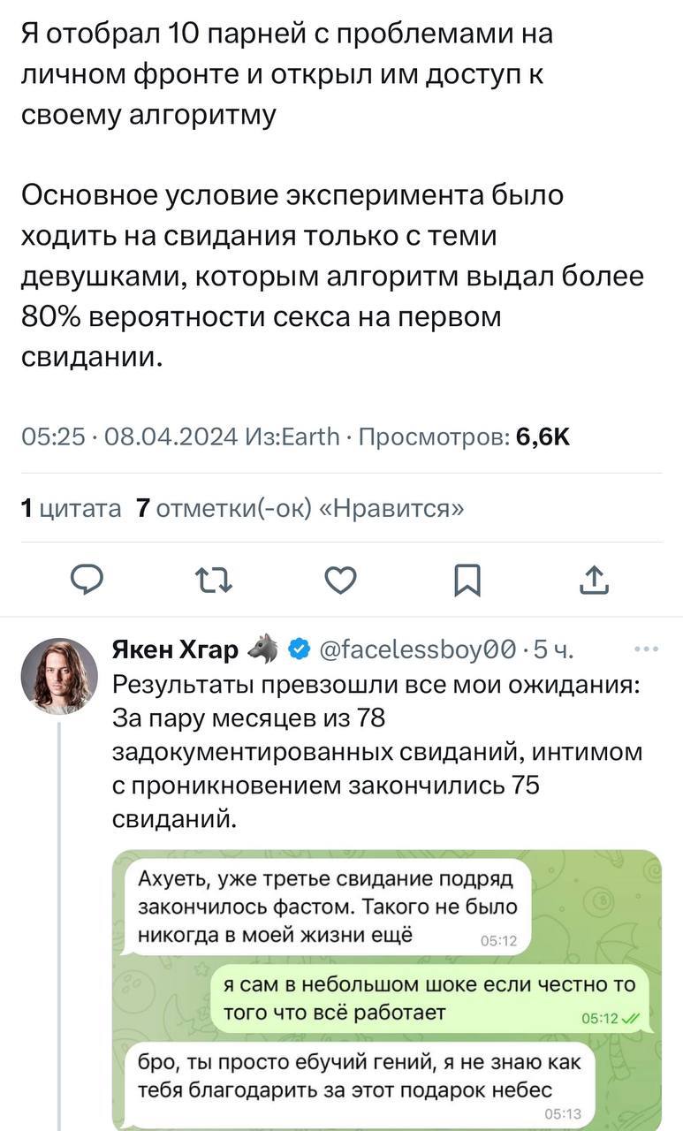Image resolution: width=683 pixels, height=1131 pixels.
Task: View the "1 цитата" quotes list
Action: (71, 508)
